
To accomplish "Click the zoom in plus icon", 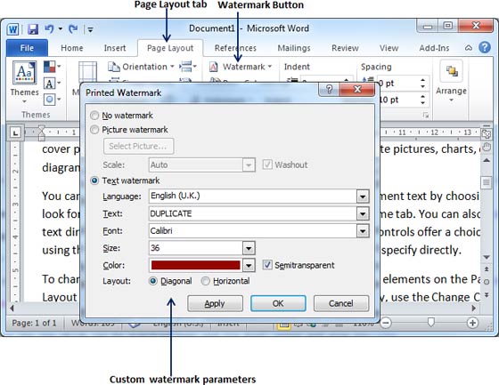I will click(x=472, y=323).
